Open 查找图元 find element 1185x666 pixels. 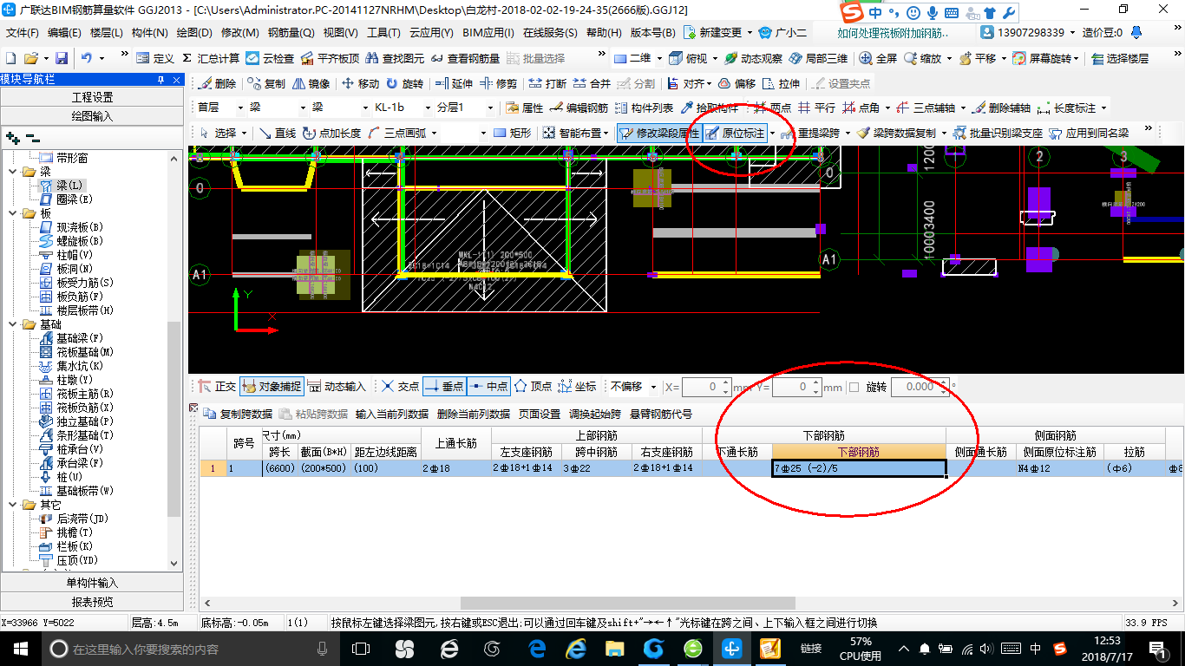(395, 58)
